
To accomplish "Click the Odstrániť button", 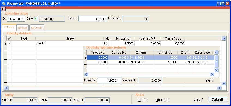I will [x=163, y=100].
